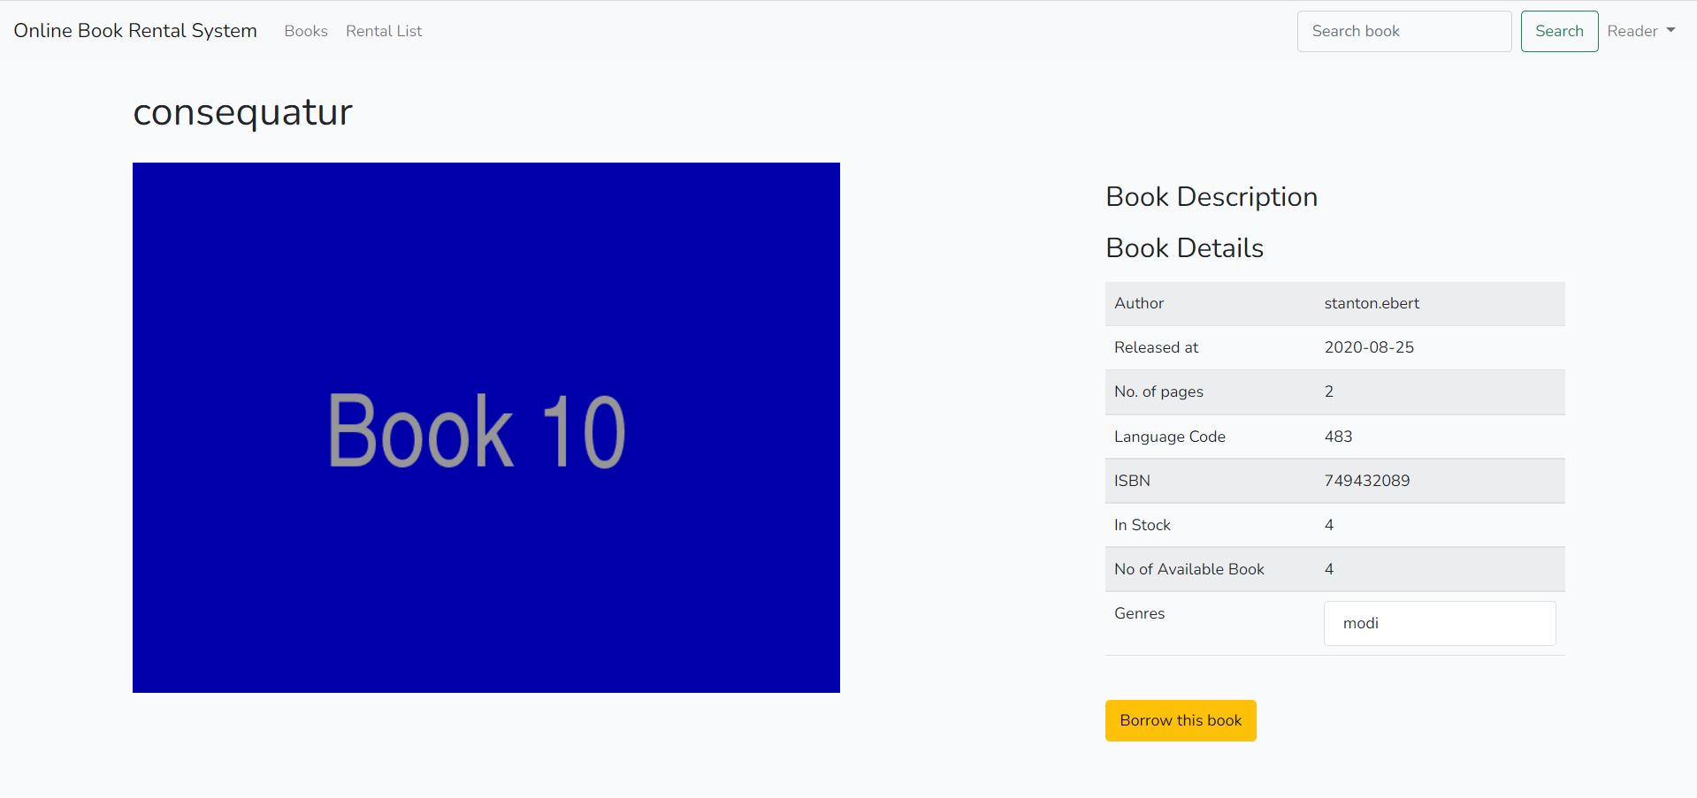Select the author name stanton.ebert

pyautogui.click(x=1371, y=303)
